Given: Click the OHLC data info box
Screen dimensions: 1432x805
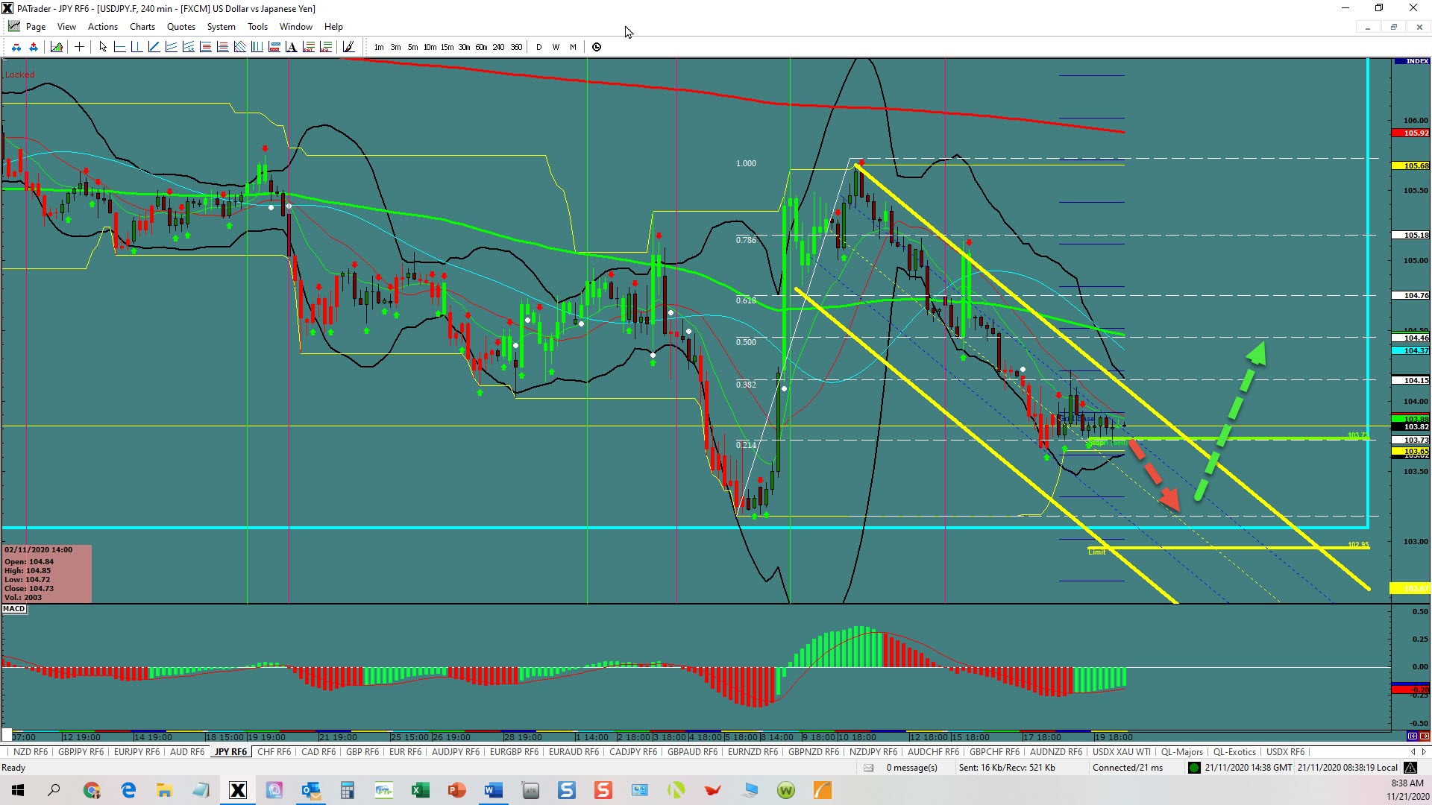Looking at the screenshot, I should [47, 574].
